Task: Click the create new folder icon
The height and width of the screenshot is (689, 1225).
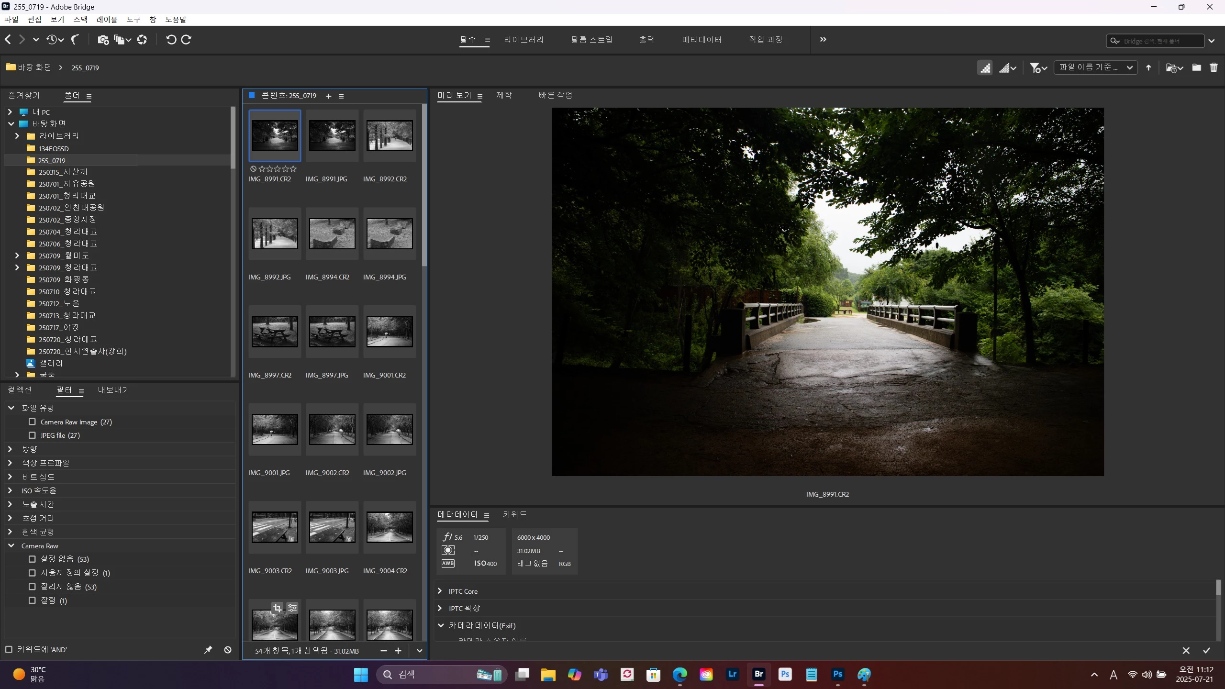Action: click(x=1196, y=67)
